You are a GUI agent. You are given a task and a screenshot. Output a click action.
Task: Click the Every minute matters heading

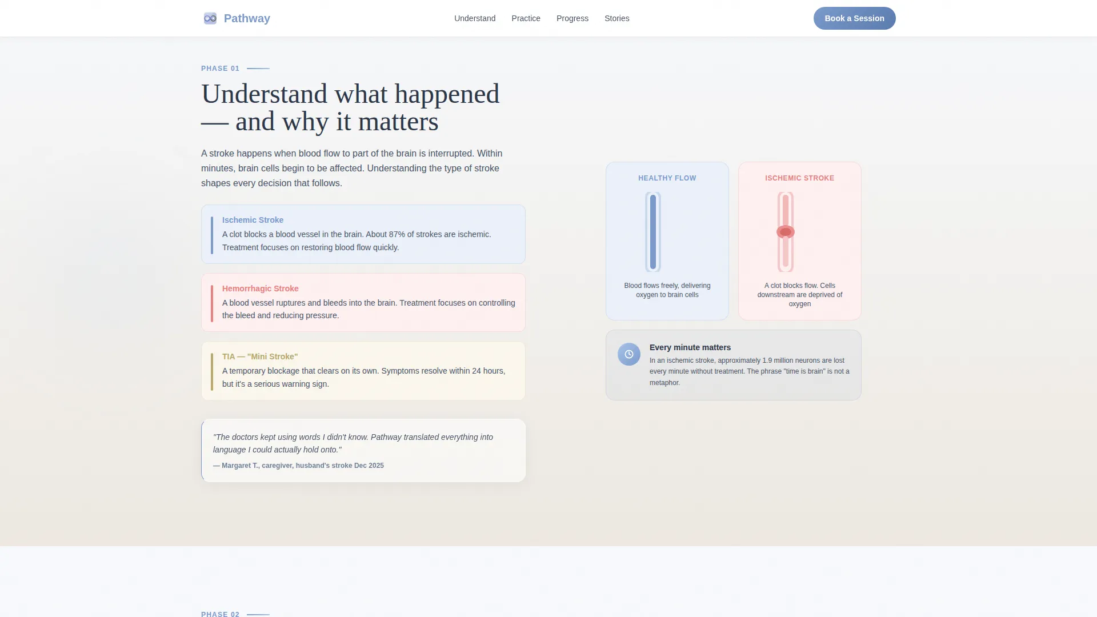coord(690,347)
